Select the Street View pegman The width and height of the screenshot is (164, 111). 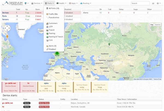point(7,37)
